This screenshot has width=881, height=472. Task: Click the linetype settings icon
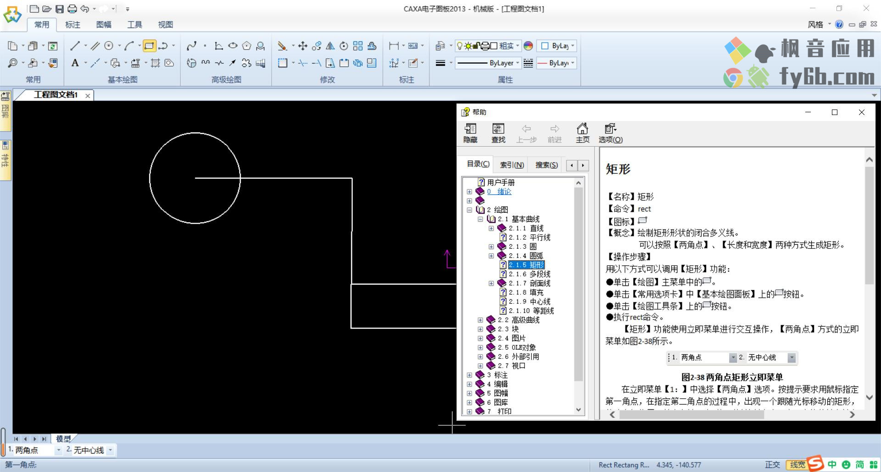(528, 63)
